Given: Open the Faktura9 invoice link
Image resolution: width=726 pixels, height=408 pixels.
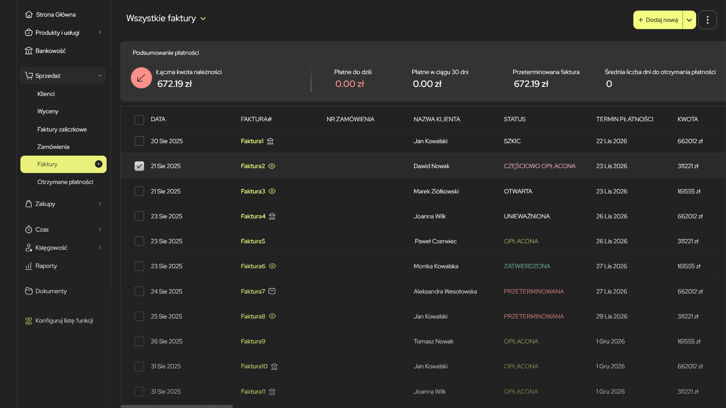Looking at the screenshot, I should (253, 342).
